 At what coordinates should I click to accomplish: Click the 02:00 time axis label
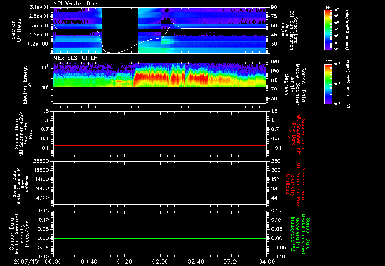160,261
